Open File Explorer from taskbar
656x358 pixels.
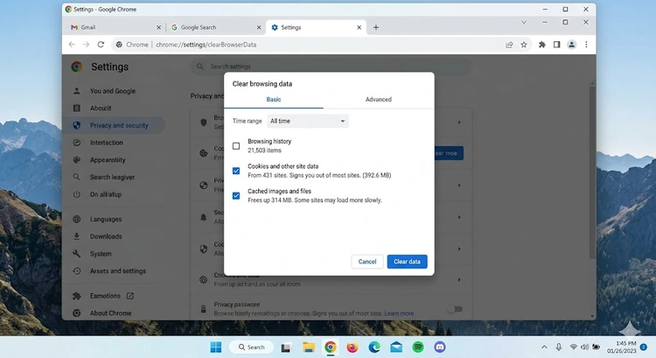pyautogui.click(x=309, y=347)
